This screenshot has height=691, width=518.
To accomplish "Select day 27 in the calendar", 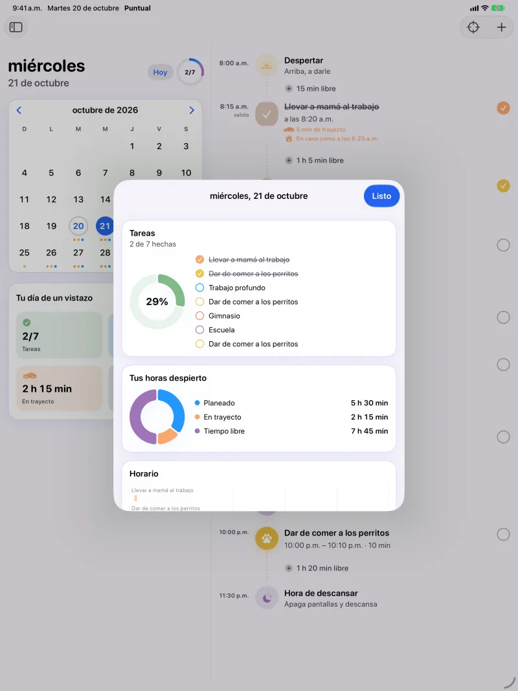I will pyautogui.click(x=78, y=253).
